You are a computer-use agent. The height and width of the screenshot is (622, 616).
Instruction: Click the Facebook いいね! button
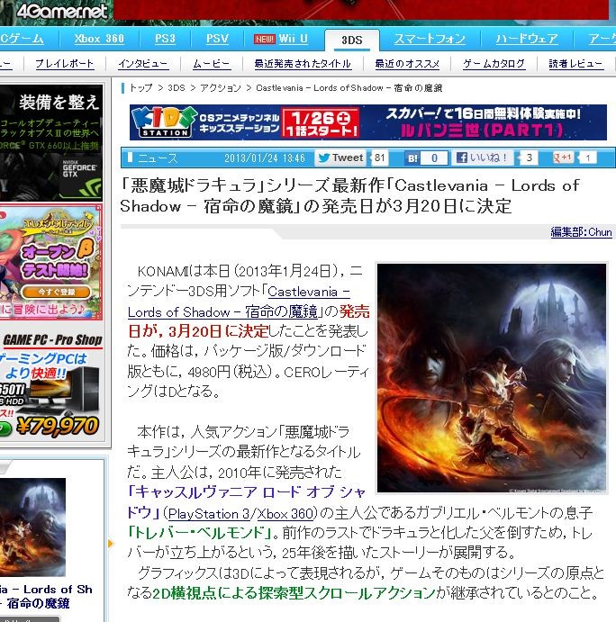pos(482,158)
